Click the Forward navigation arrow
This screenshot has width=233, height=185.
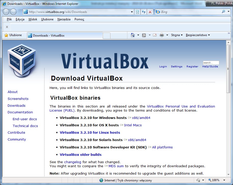(13, 12)
